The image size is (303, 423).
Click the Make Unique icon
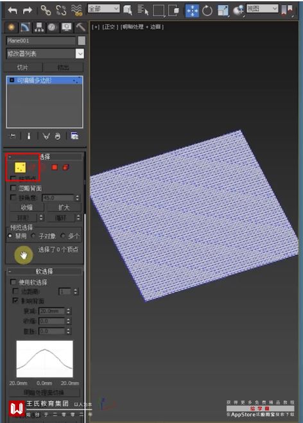46,136
